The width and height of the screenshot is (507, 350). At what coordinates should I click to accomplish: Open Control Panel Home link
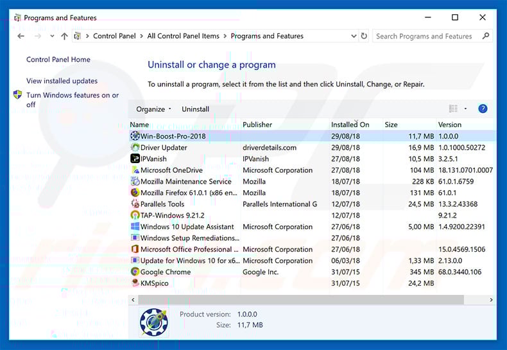[x=58, y=60]
